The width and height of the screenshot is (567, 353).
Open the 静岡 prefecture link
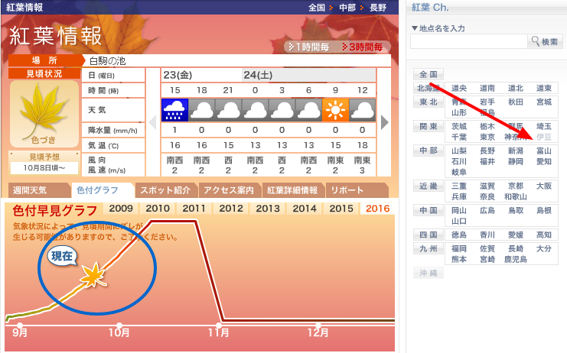pos(516,162)
